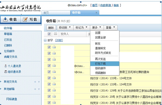Uncheck checkbox of second 133号、134号文件 email
The height and width of the screenshot is (105, 162).
49,84
